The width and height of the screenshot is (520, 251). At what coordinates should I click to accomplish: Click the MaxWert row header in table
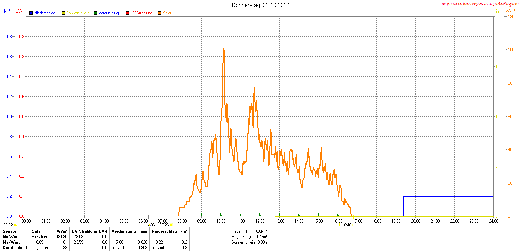tap(11, 242)
